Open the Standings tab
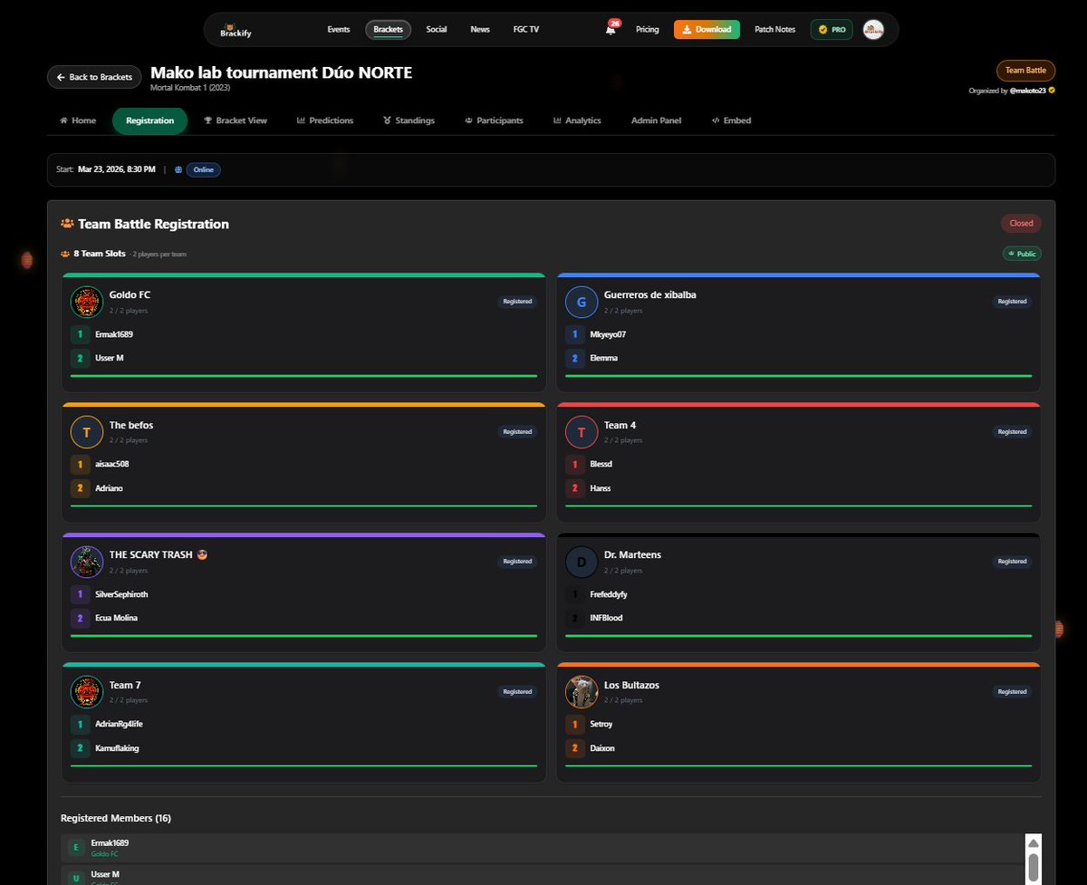The image size is (1087, 885). [x=409, y=120]
